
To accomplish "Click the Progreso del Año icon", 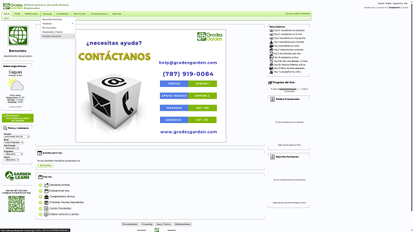I will coord(270,82).
